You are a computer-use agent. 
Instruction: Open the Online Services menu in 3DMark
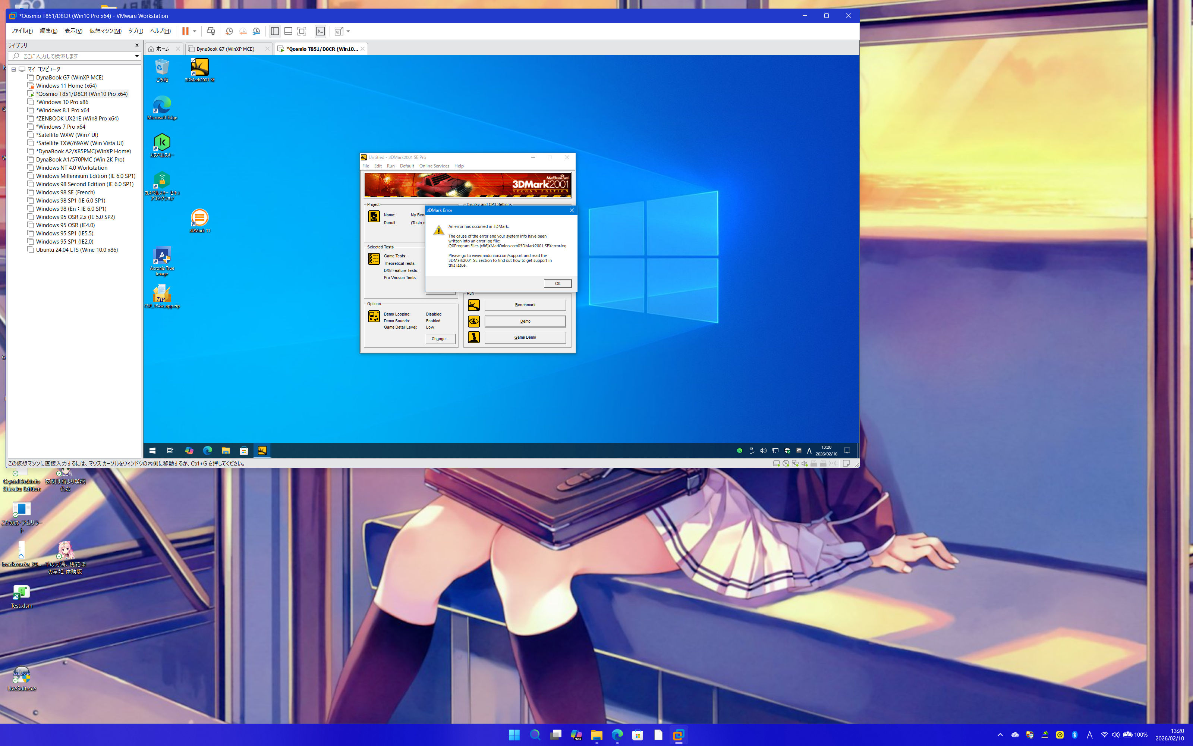[x=434, y=166]
